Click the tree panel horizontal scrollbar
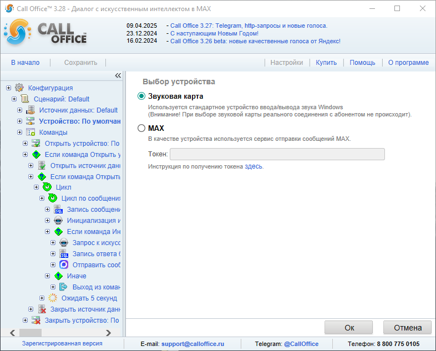 tap(61, 332)
